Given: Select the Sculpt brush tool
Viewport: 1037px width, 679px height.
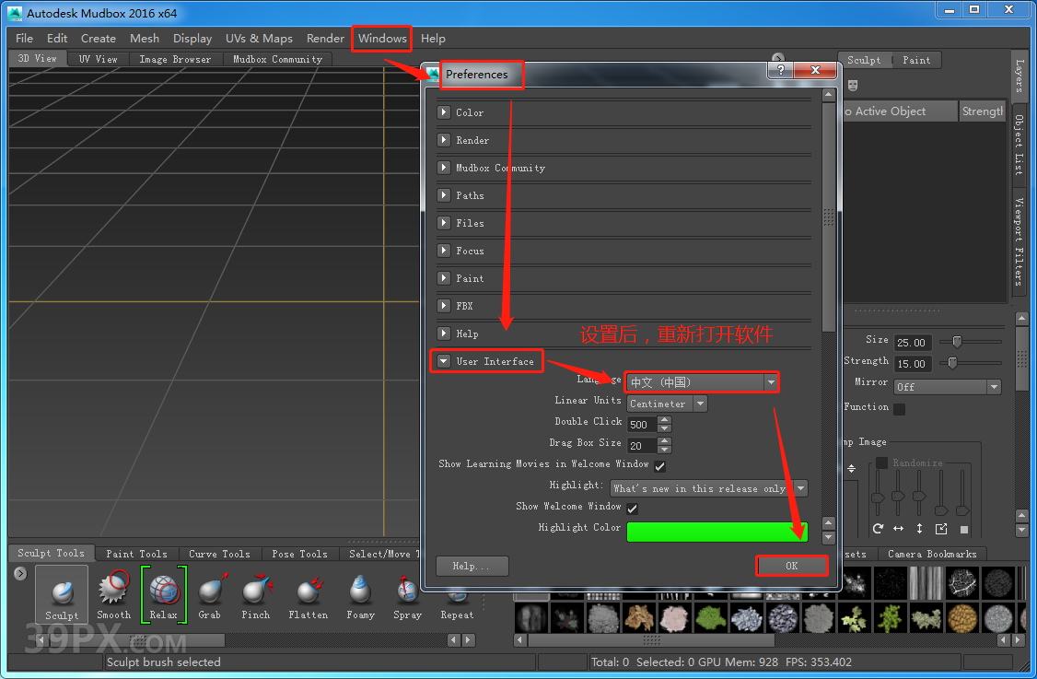Looking at the screenshot, I should click(x=62, y=592).
